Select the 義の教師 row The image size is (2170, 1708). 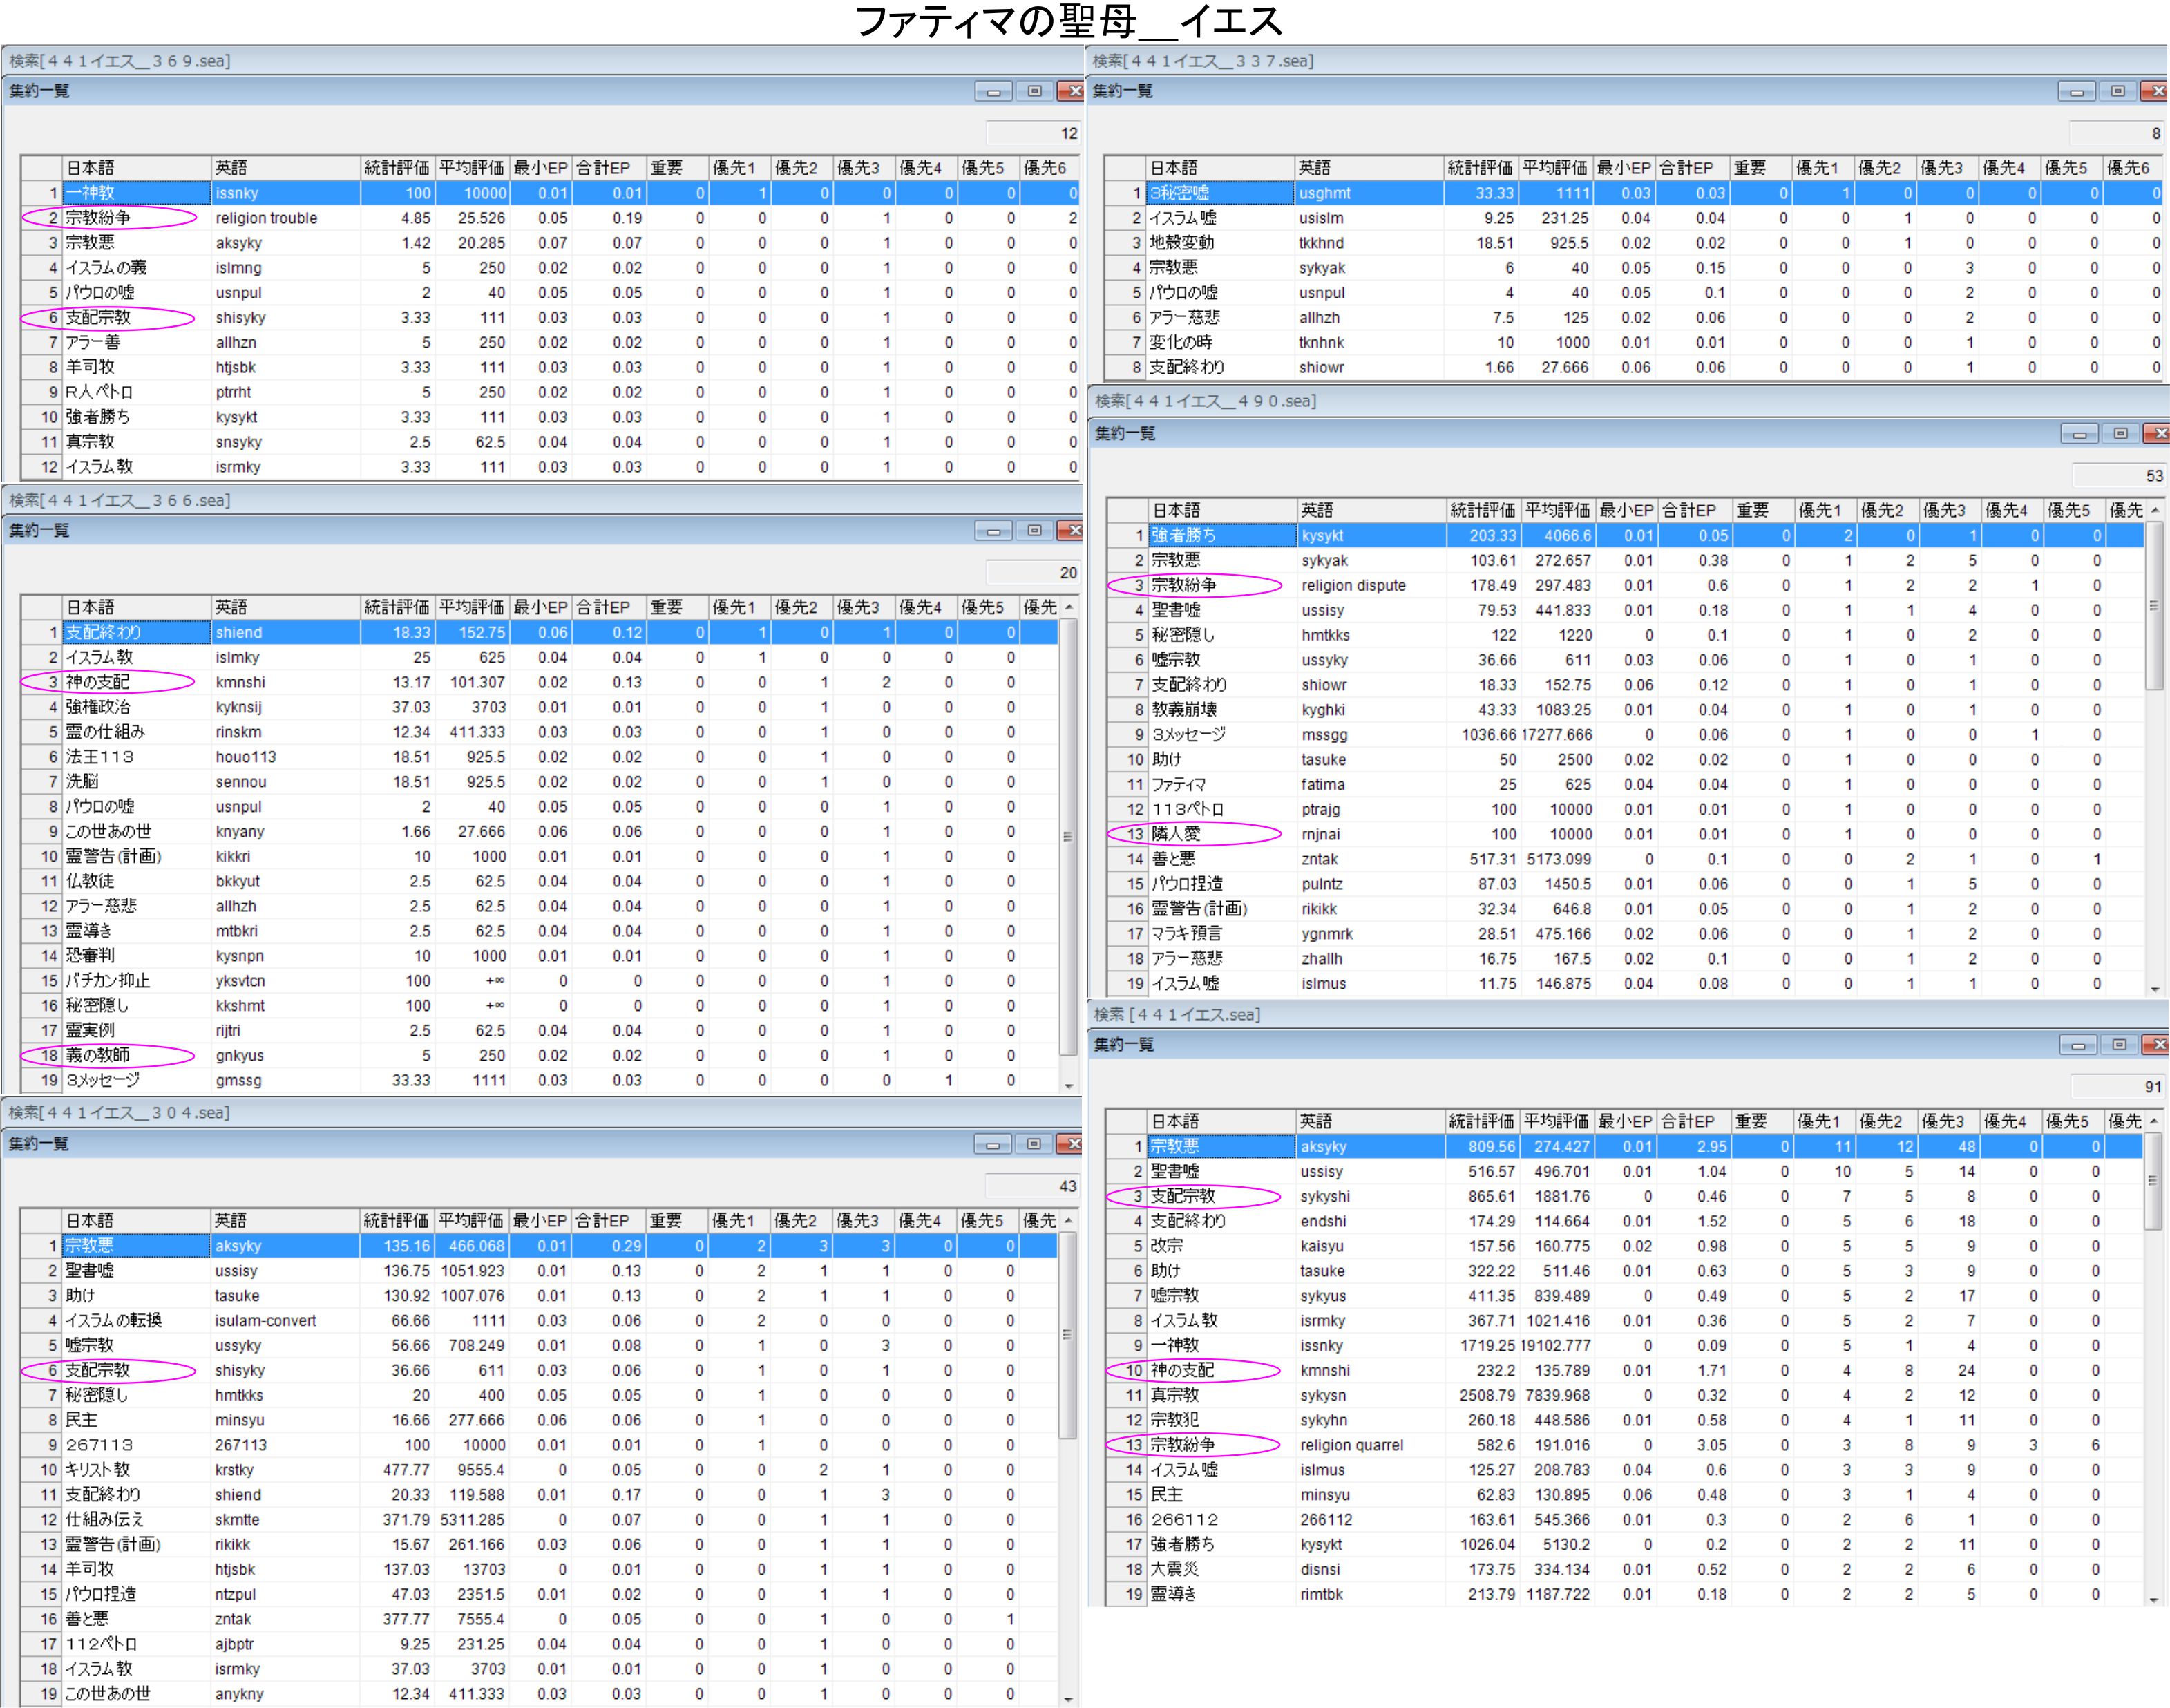click(x=540, y=1056)
